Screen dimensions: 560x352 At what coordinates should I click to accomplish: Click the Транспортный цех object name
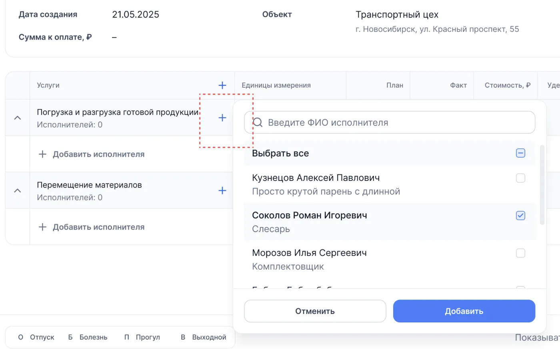pos(397,15)
